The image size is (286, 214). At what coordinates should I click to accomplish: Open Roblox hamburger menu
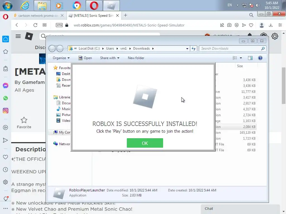point(18,36)
